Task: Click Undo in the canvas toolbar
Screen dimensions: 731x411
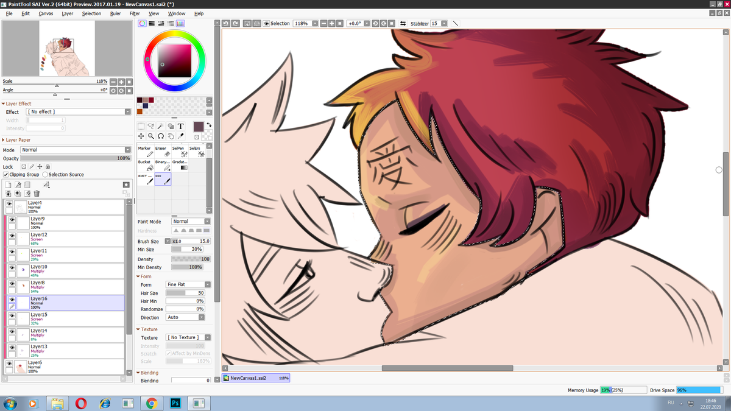Action: (226, 23)
